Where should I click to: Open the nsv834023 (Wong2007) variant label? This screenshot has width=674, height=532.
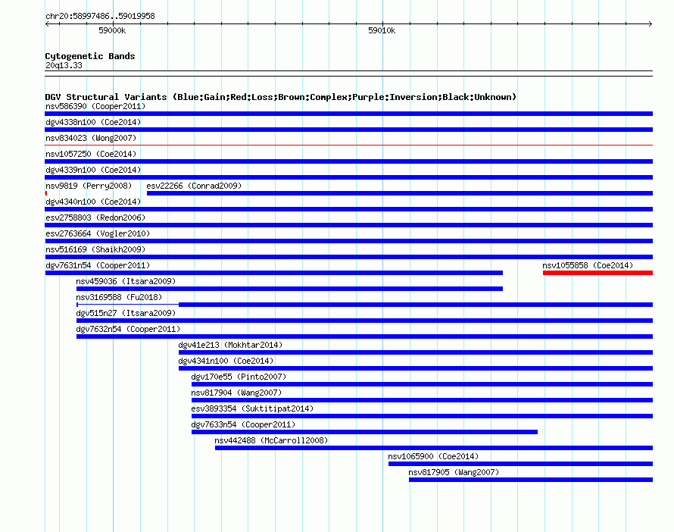(91, 138)
